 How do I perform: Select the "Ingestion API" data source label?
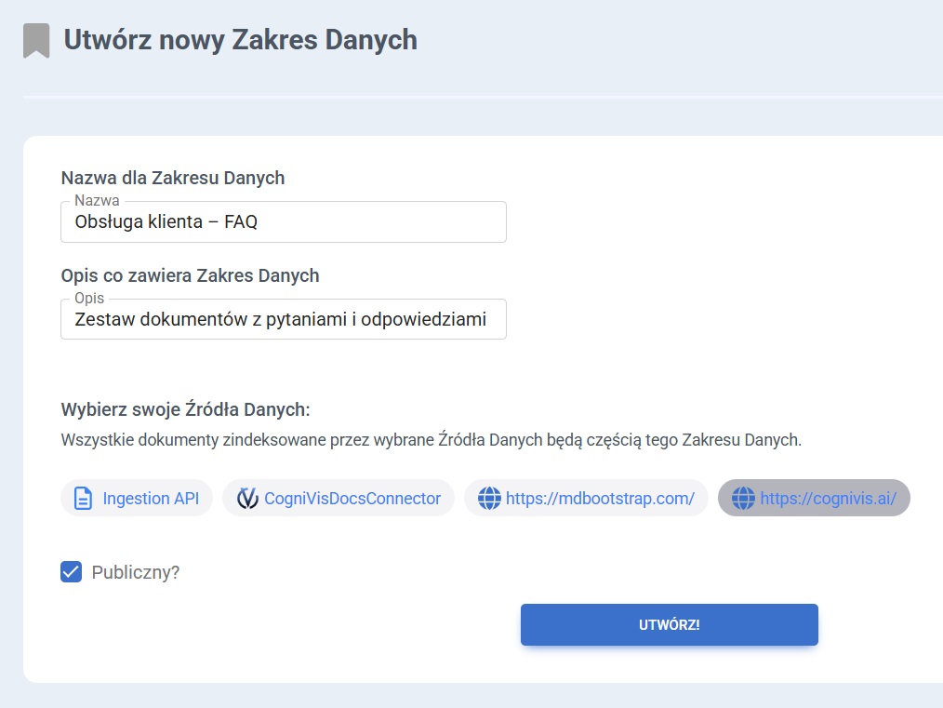(x=150, y=499)
